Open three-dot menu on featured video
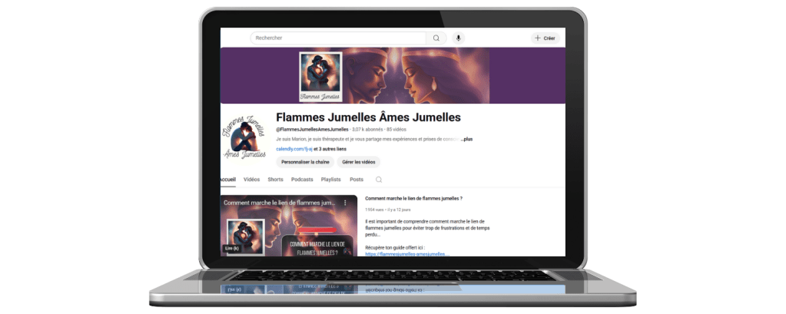The image size is (786, 314). [x=345, y=203]
